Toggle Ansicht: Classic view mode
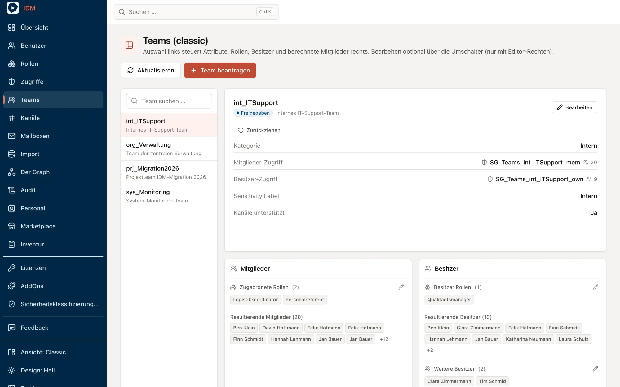This screenshot has width=620, height=387. (53, 352)
